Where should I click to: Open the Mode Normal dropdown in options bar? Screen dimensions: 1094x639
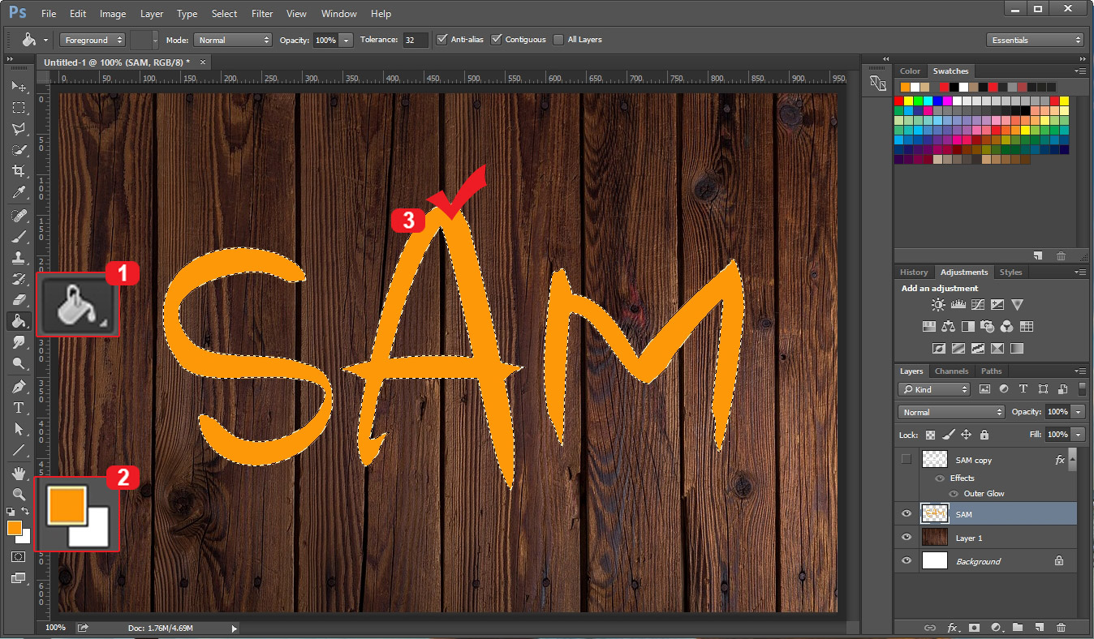tap(233, 40)
